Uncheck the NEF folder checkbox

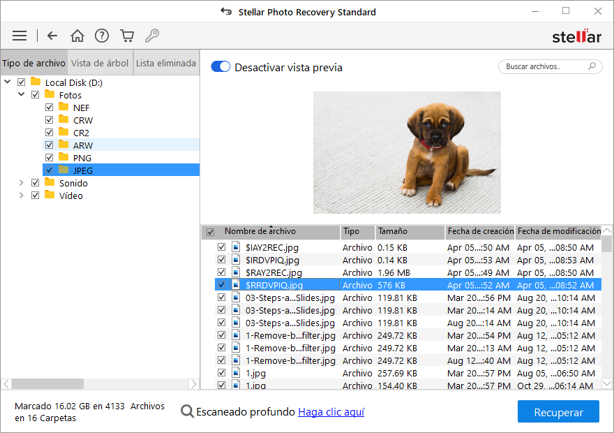pos(49,108)
